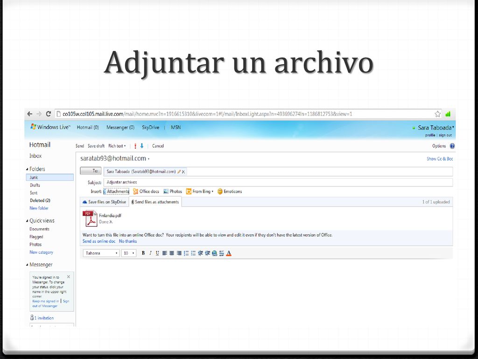Insert Photos into the message
Screen dimensions: 478x359
coord(173,191)
